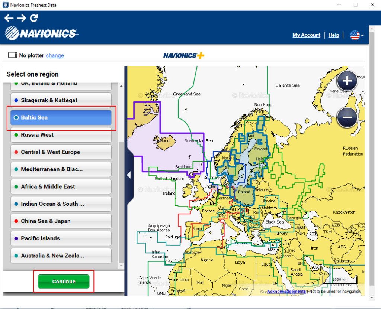
Task: Click the region list scroll down arrow
Action: pos(121,266)
